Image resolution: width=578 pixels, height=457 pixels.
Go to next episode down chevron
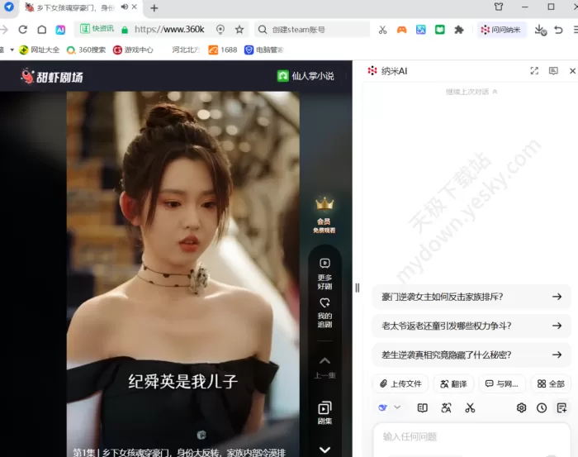point(325,450)
